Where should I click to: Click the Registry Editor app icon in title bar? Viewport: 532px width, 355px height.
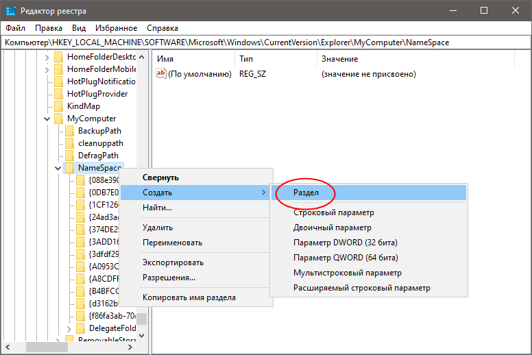pyautogui.click(x=11, y=10)
